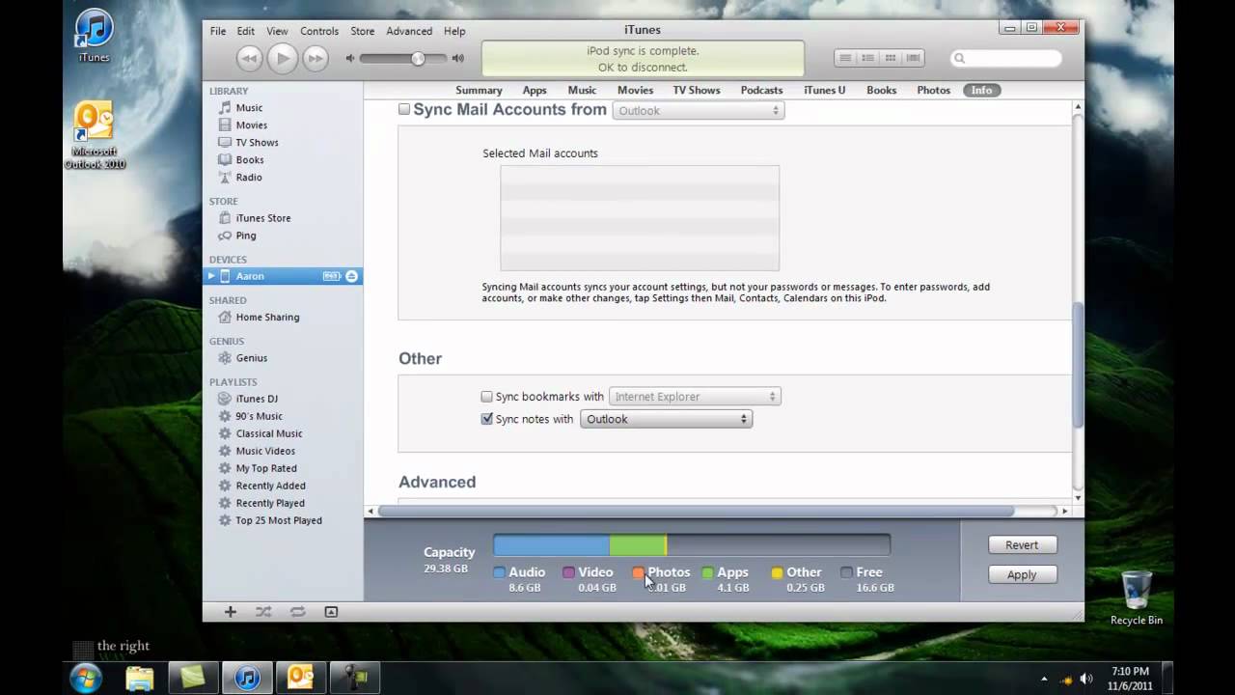
Task: Open the Controls menu
Action: pyautogui.click(x=319, y=31)
